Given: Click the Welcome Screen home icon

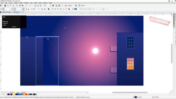Looking at the screenshot, I should pos(1,12).
